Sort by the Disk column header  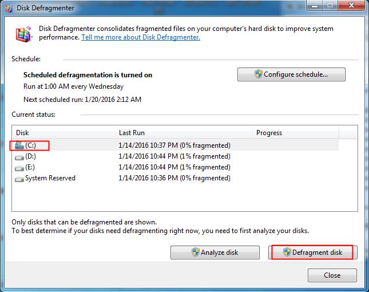pos(64,133)
